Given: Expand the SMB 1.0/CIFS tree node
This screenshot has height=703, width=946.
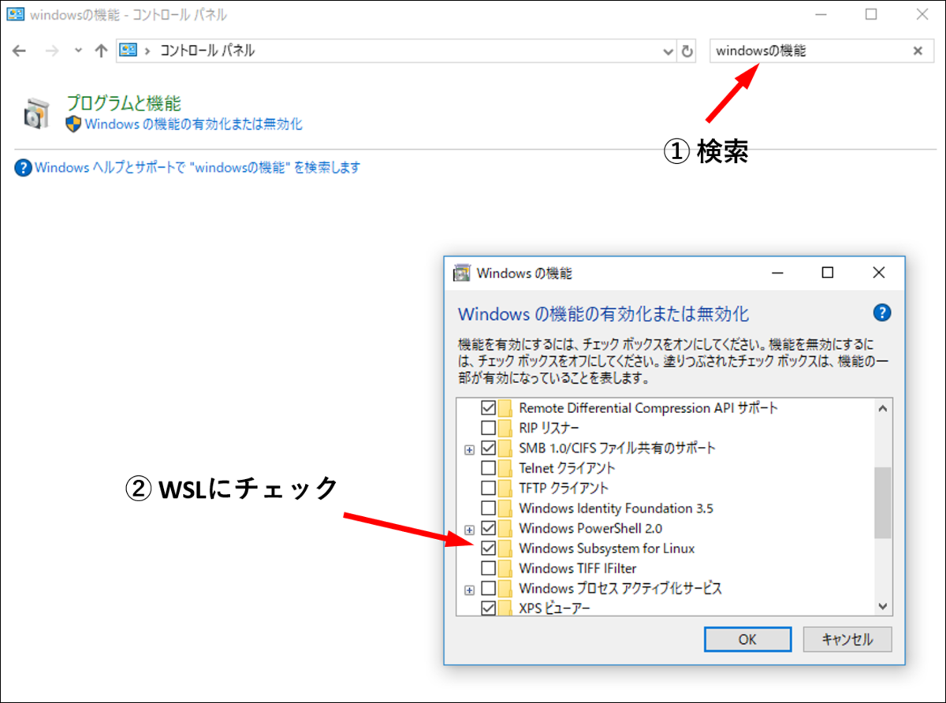Looking at the screenshot, I should [470, 448].
